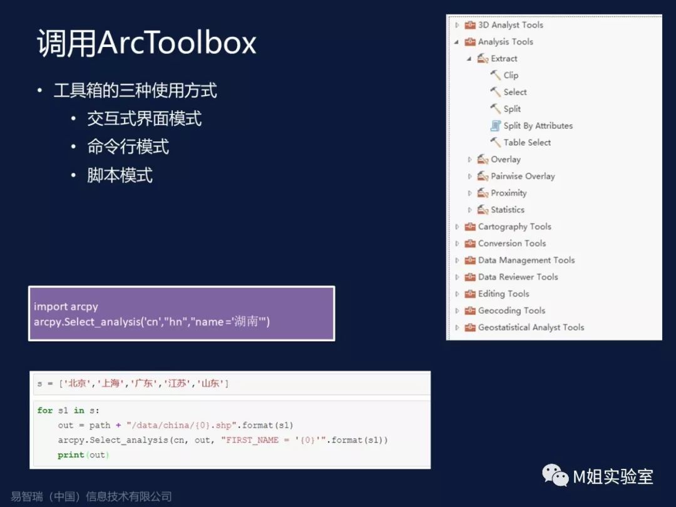Select the Clip tool label
Viewport: 676px width, 507px height.
[511, 76]
